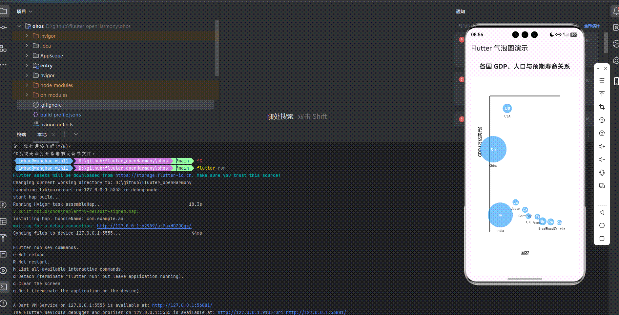Expand the oh_modules folder
619x315 pixels.
[x=27, y=95]
